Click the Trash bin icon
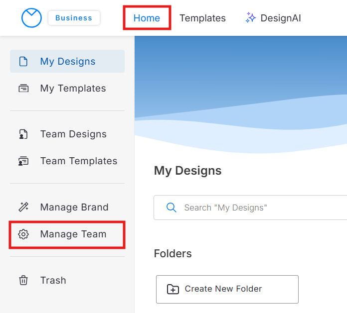This screenshot has width=347, height=313. click(23, 281)
